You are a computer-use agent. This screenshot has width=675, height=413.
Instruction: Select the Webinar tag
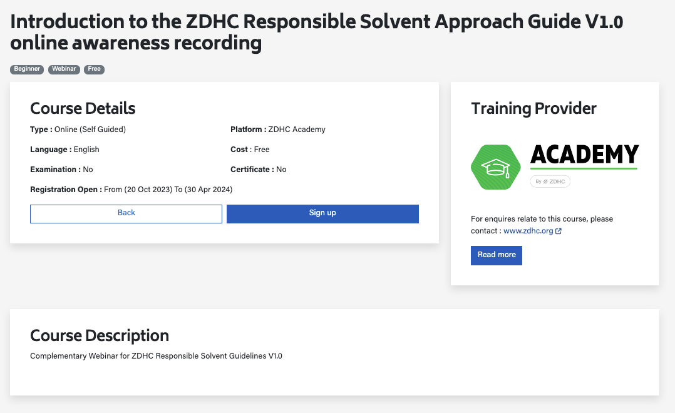coord(64,69)
